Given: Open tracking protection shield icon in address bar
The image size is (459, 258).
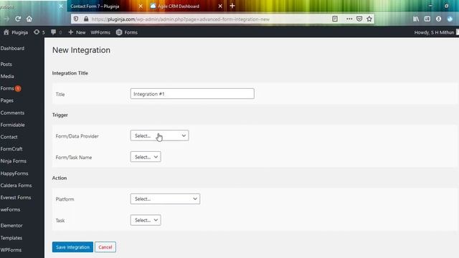Looking at the screenshot, I should 76,19.
